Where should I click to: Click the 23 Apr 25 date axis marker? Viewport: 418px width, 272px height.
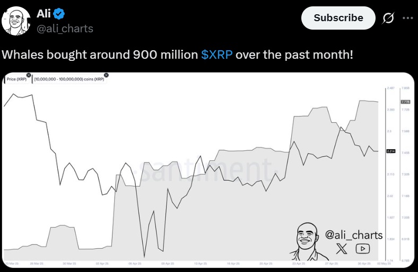pos(299,264)
